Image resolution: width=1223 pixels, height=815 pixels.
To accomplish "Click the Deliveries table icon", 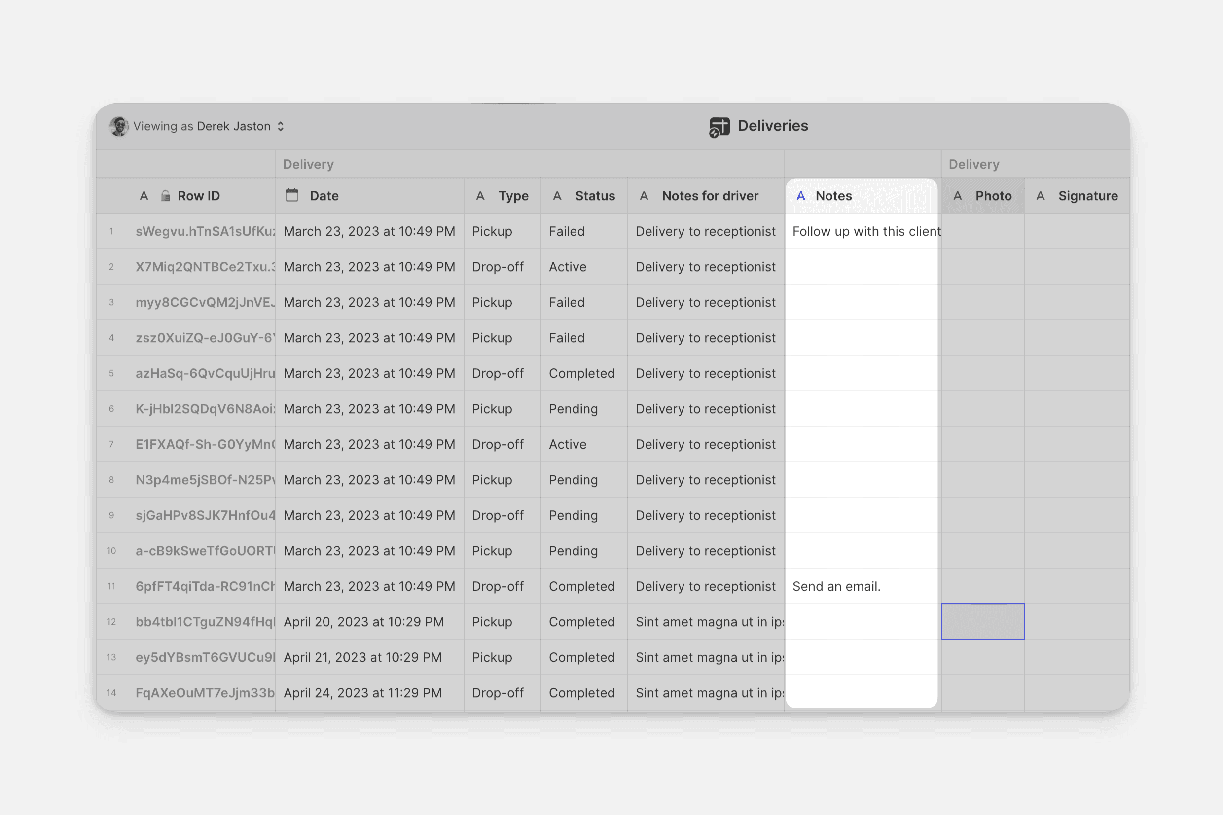I will click(719, 127).
